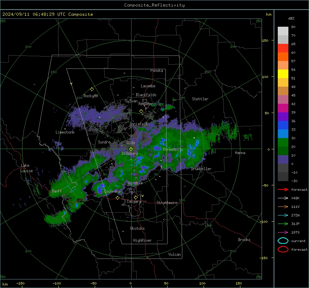Pick the magenta swatch in dBZ scale
Image resolution: width=309 pixels, height=288 pixels.
(x=283, y=108)
